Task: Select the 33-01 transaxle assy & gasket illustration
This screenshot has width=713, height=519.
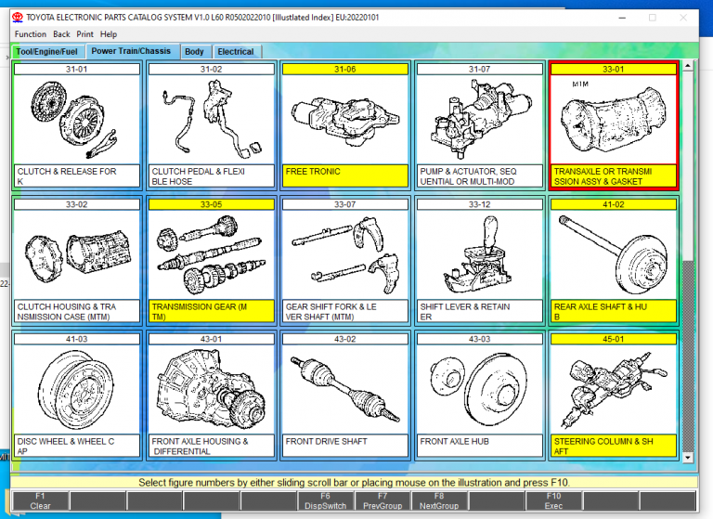Action: [614, 120]
